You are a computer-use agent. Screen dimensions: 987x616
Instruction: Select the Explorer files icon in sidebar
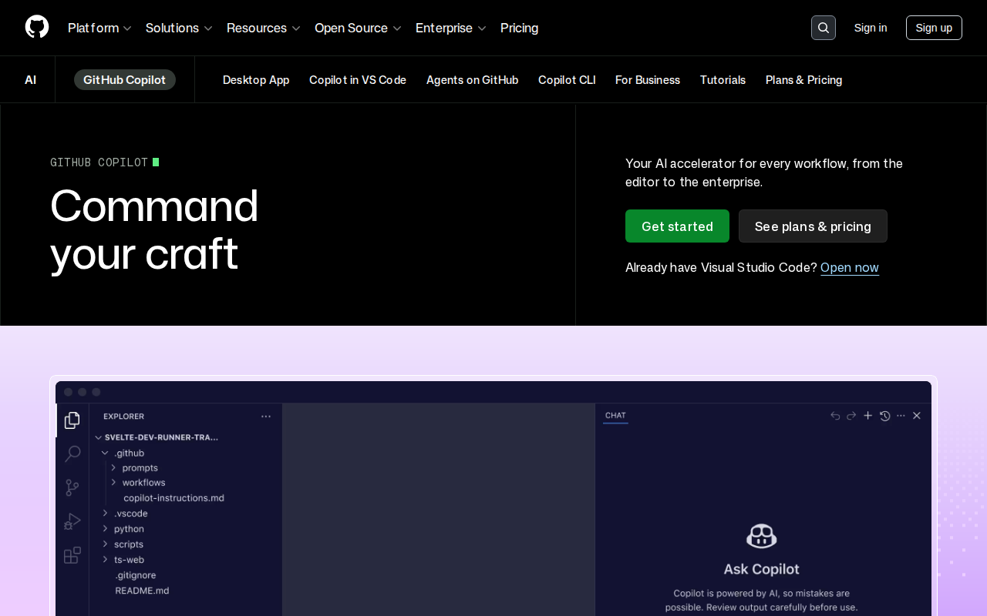(x=72, y=420)
